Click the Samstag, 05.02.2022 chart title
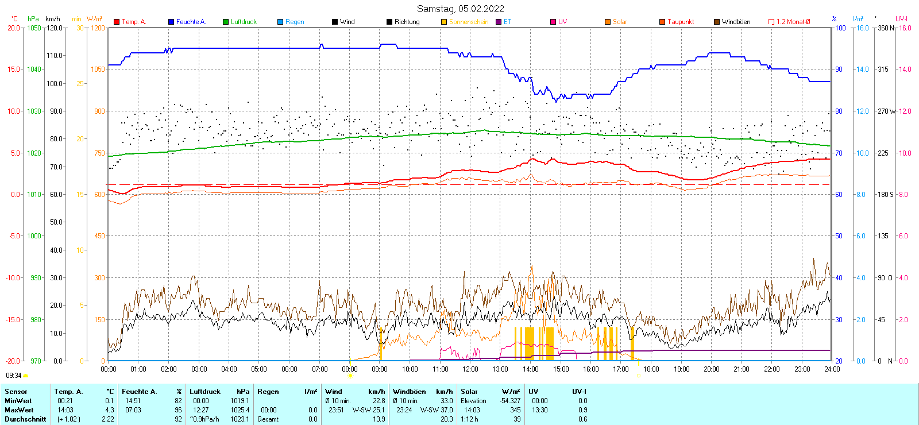This screenshot has height=425, width=919. [x=460, y=9]
